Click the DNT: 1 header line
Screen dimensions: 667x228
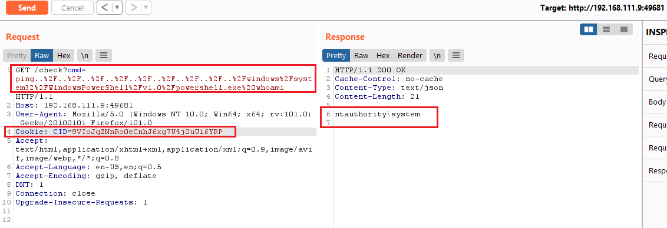[29, 185]
